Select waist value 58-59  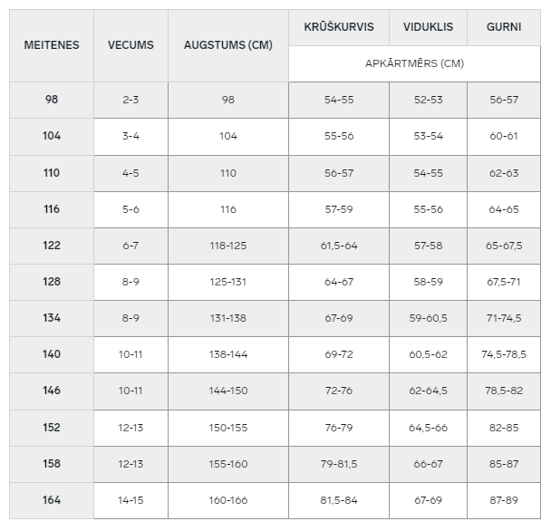(428, 282)
